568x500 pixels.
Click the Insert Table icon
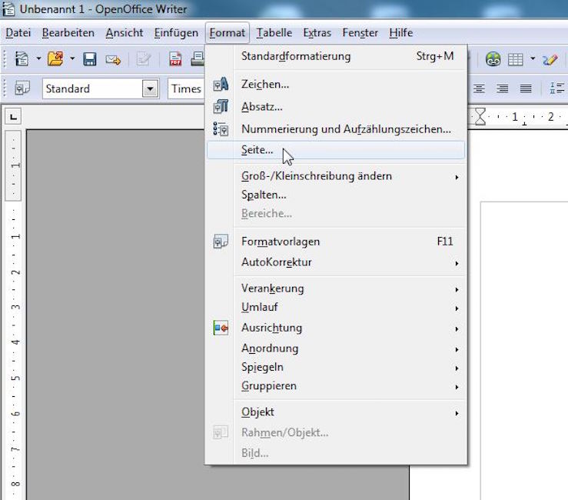coord(516,59)
